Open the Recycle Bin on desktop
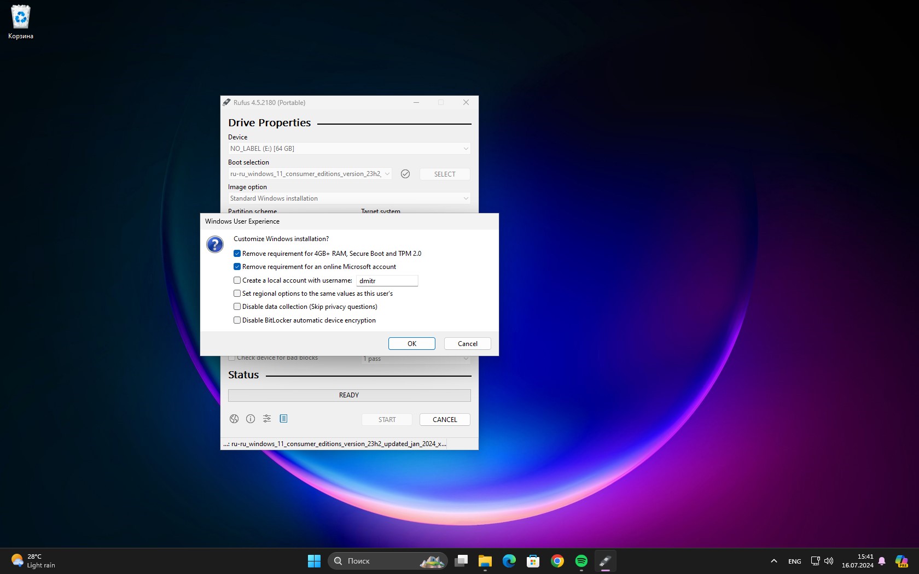Image resolution: width=919 pixels, height=574 pixels. (21, 22)
